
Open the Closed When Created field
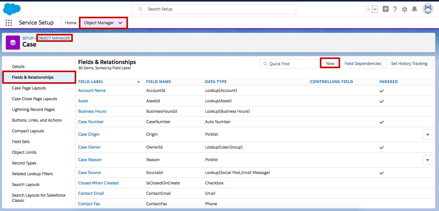pyautogui.click(x=98, y=183)
